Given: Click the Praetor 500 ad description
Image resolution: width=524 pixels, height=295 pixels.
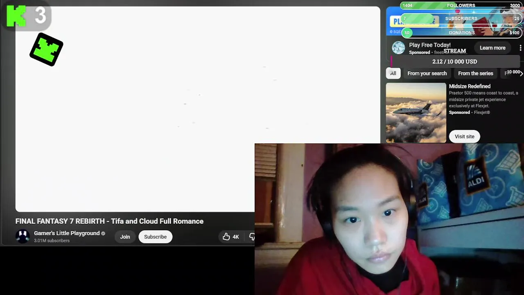Looking at the screenshot, I should click(x=483, y=99).
